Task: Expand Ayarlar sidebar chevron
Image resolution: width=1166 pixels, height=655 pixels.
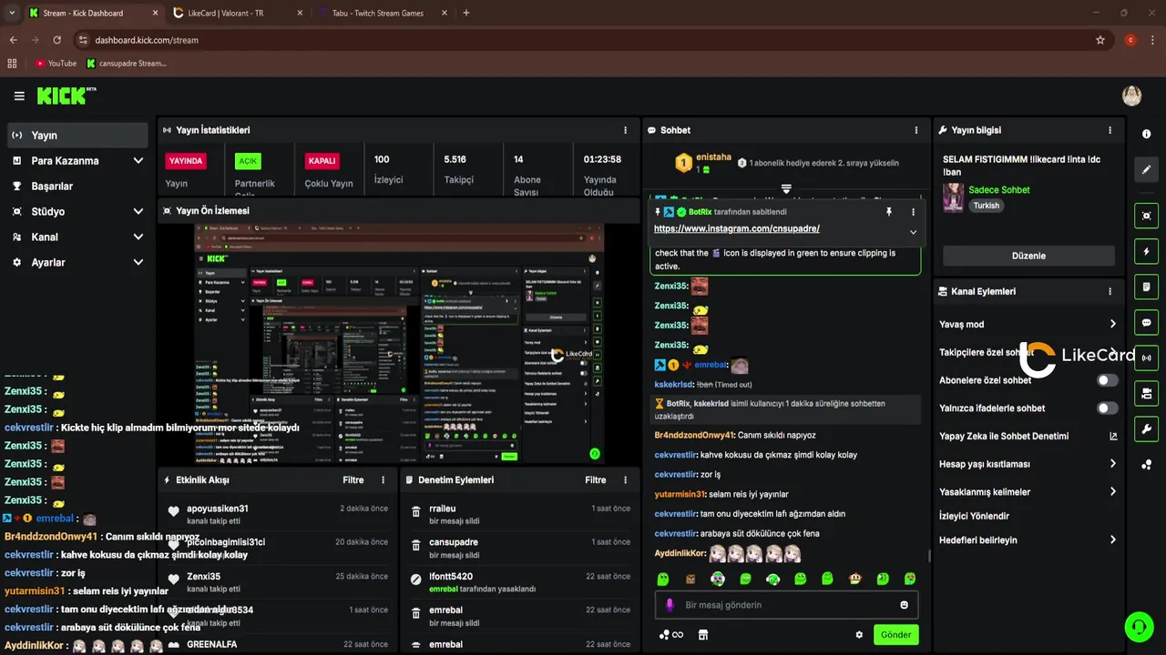Action: (x=138, y=262)
